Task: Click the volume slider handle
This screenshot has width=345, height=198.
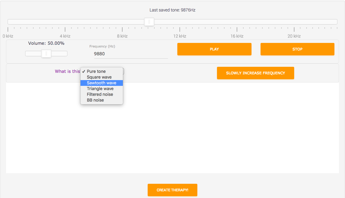Action: (x=46, y=54)
